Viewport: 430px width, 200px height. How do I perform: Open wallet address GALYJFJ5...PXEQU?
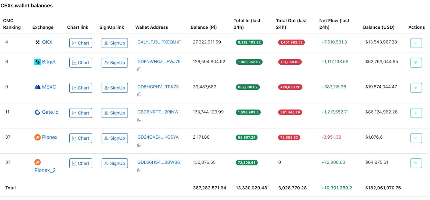(x=157, y=42)
